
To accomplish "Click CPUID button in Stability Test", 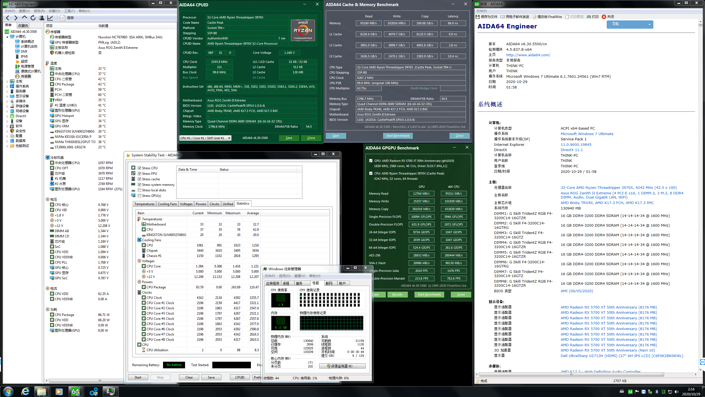I will pyautogui.click(x=240, y=377).
